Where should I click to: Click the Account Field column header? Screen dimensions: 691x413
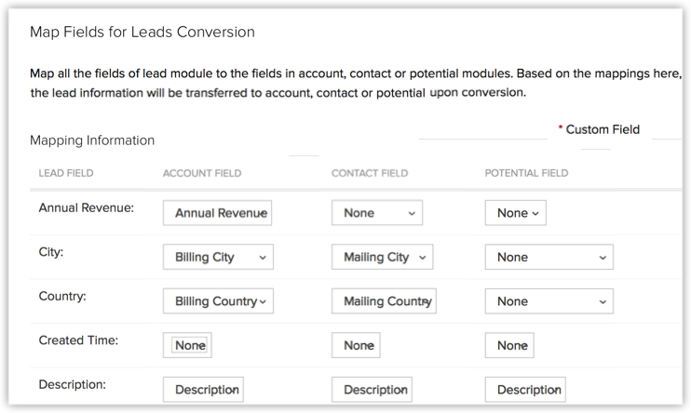(202, 173)
